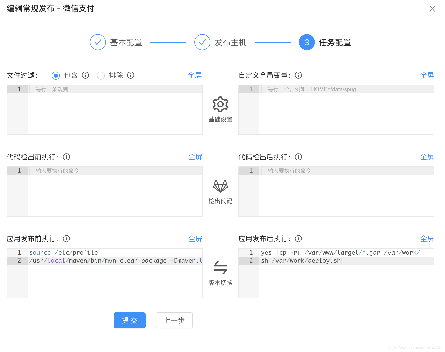Select the 任务配置 step label
This screenshot has height=352, width=445.
pos(335,42)
